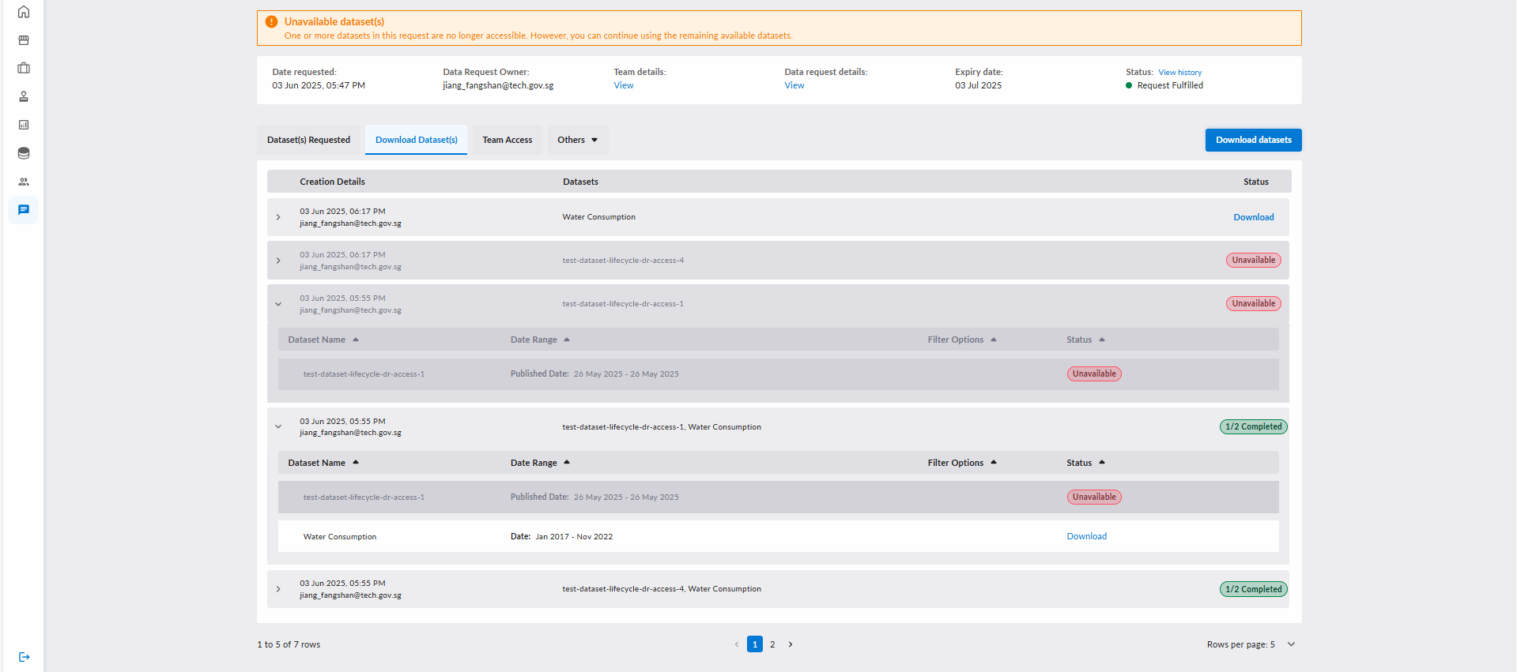Download the top Water Consumption row
This screenshot has height=672, width=1517.
[1254, 217]
